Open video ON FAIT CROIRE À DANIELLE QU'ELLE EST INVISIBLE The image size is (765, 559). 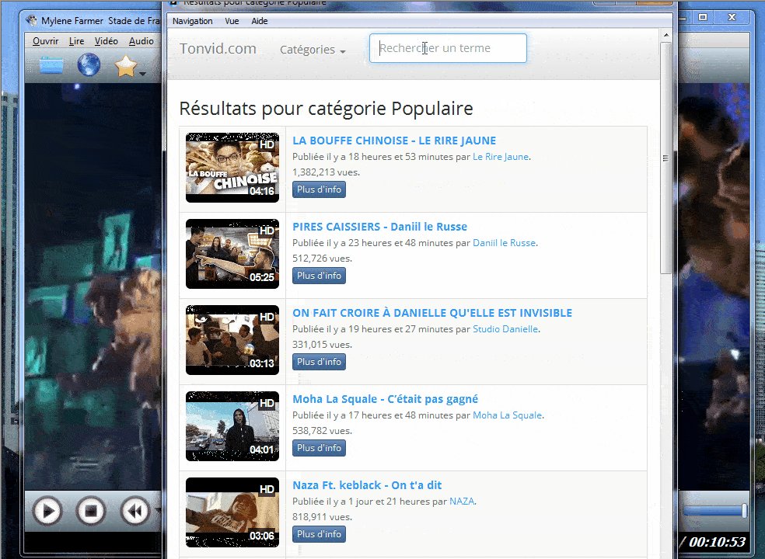pos(432,313)
